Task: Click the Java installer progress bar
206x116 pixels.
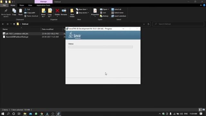Action: click(x=100, y=47)
